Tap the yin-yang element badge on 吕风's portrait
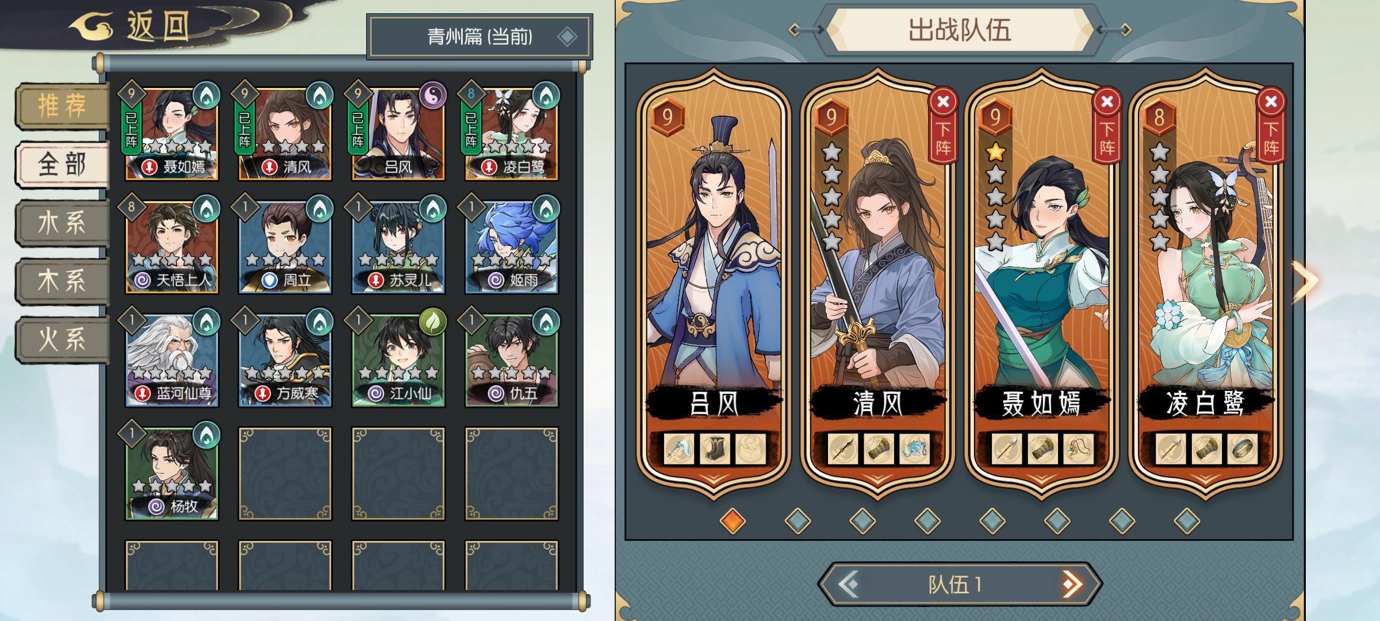 (433, 94)
